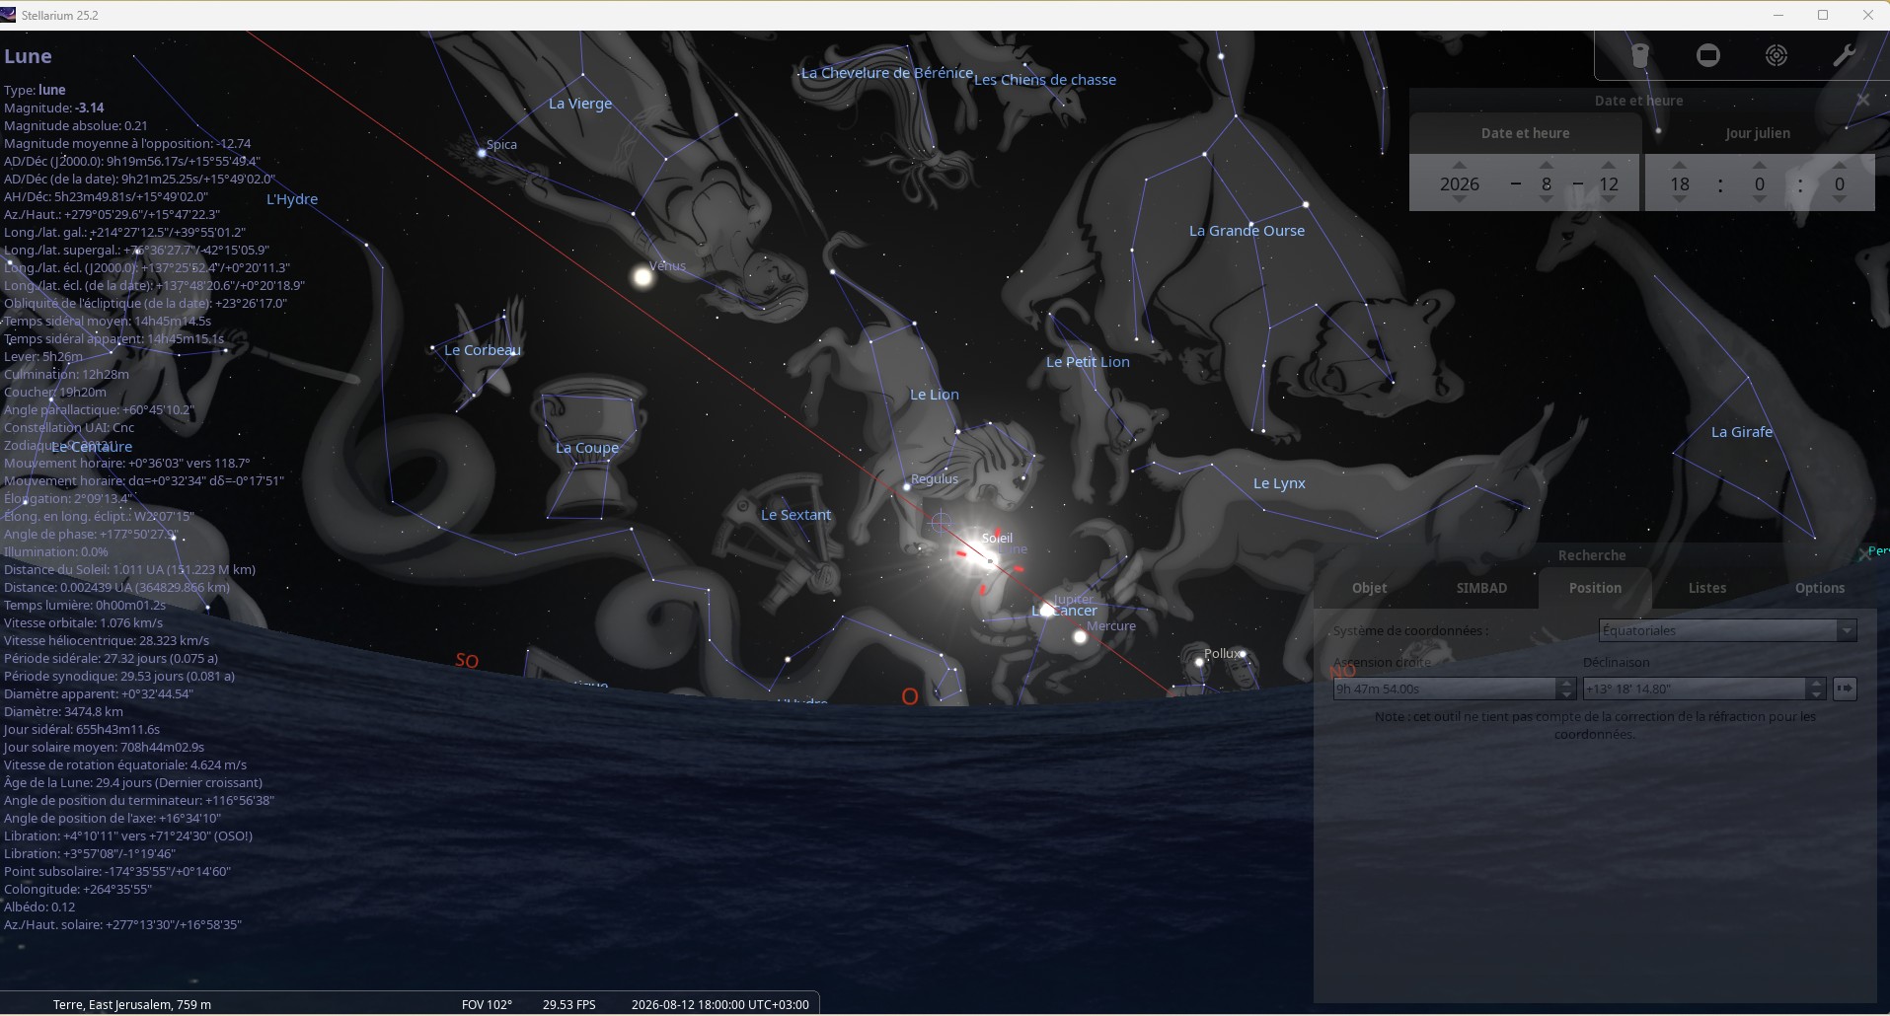Increase the day value above 12
The height and width of the screenshot is (1016, 1890).
1609,165
